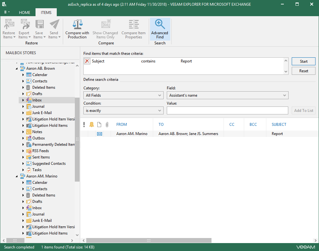Sort by CC column header
The width and height of the screenshot is (319, 251).
click(x=232, y=125)
